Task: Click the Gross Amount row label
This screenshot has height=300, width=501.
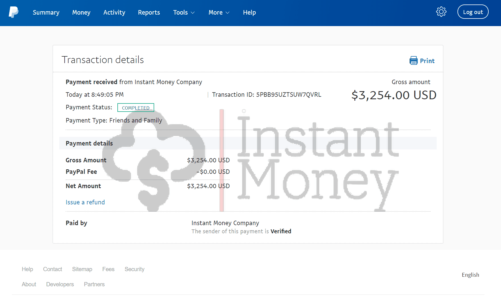Action: tap(86, 160)
